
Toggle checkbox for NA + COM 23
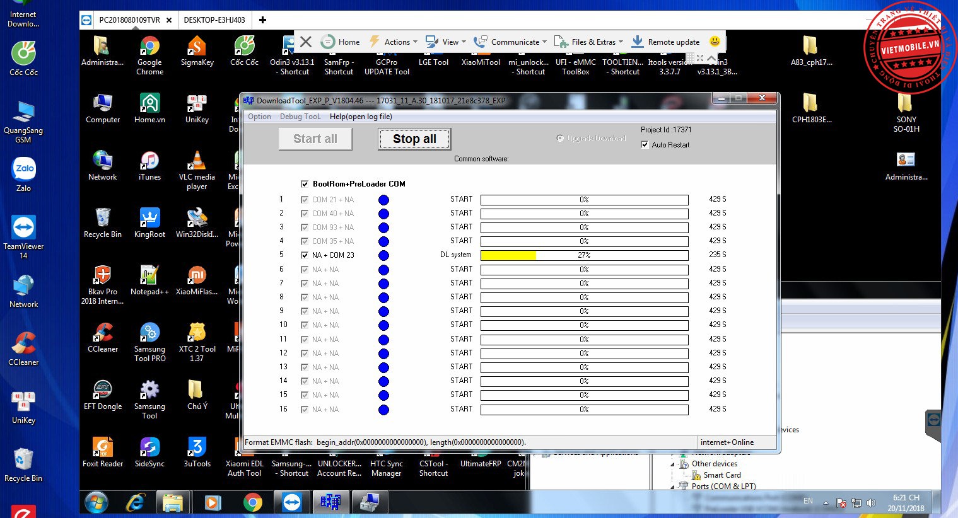[x=305, y=255]
